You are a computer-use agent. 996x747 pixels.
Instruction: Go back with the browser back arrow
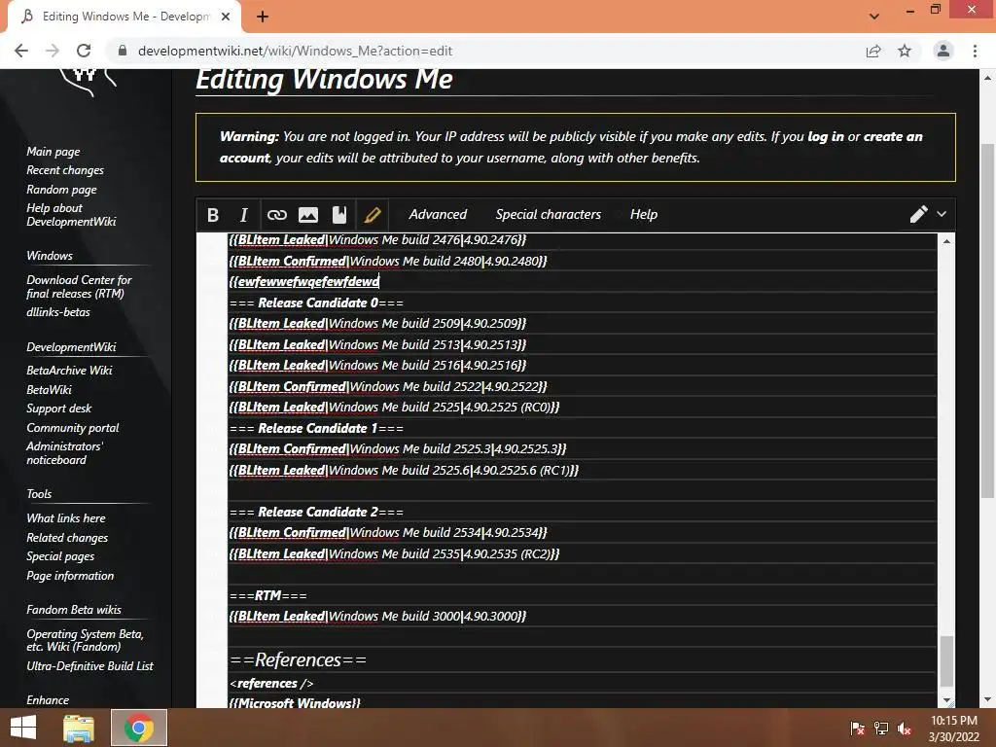(21, 51)
